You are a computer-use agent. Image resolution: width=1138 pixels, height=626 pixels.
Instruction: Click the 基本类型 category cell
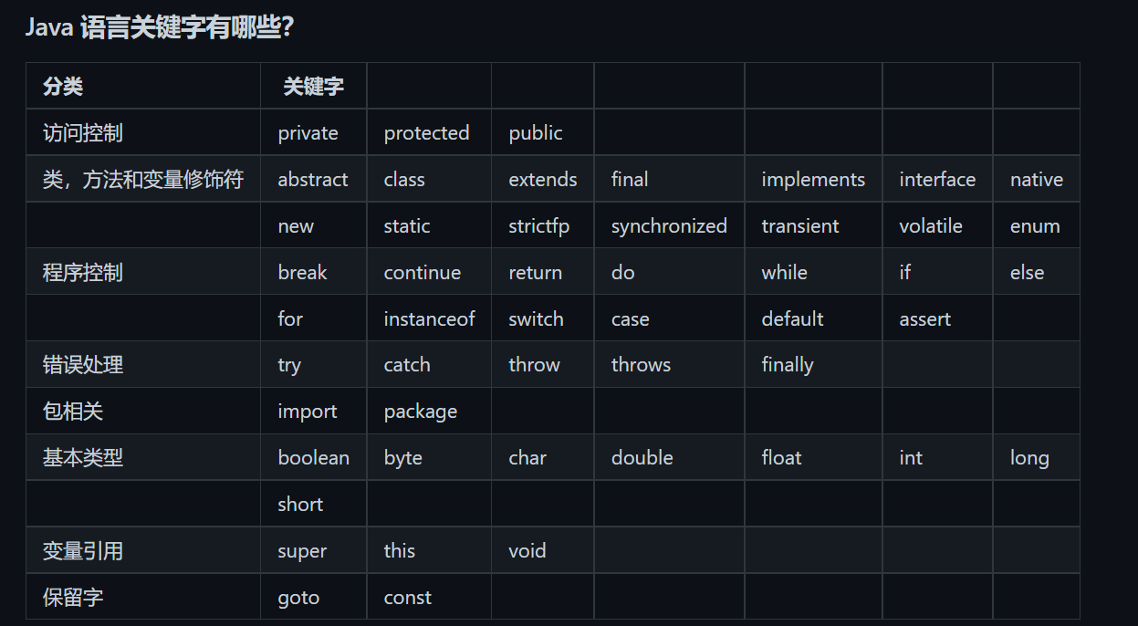82,459
